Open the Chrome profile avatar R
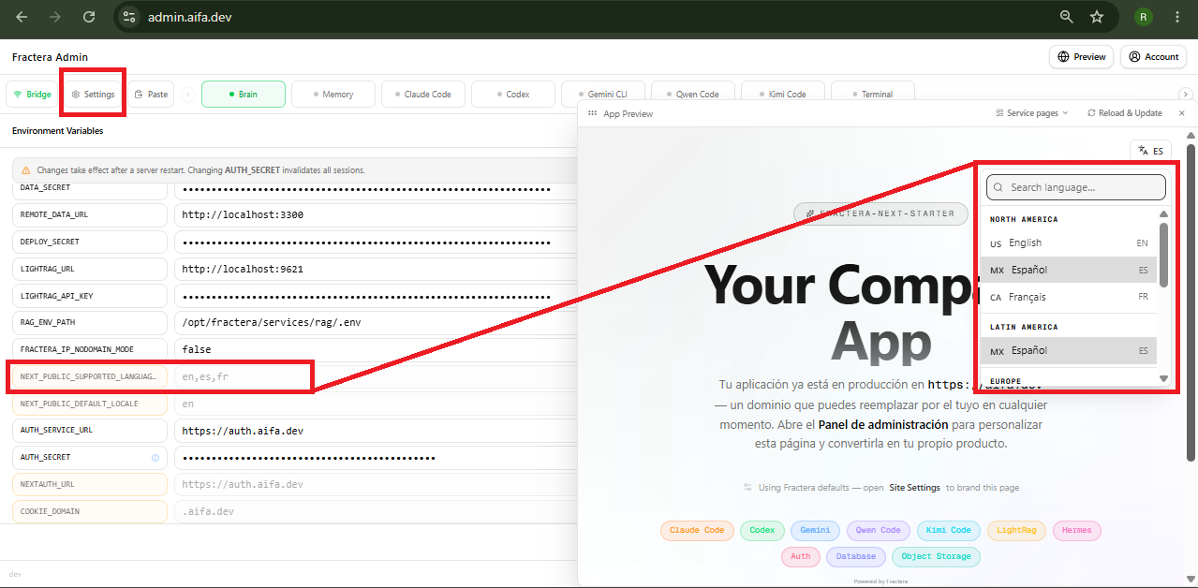This screenshot has height=588, width=1198. click(x=1143, y=17)
